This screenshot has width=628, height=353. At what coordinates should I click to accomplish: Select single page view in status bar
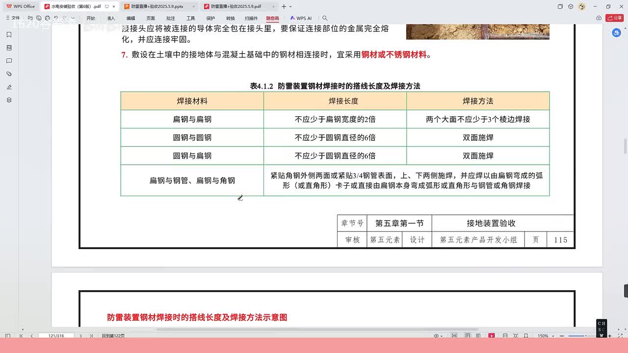coord(468,336)
